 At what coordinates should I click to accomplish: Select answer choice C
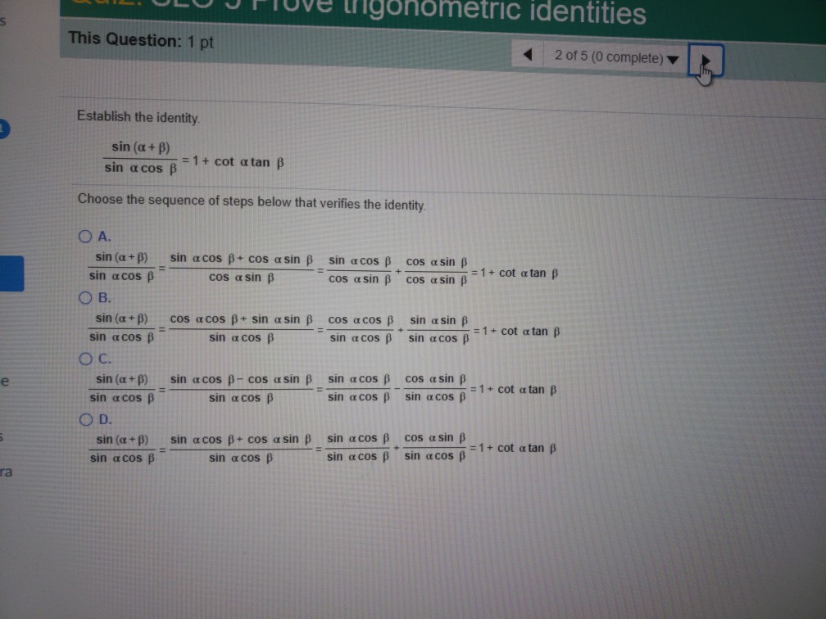(x=84, y=358)
